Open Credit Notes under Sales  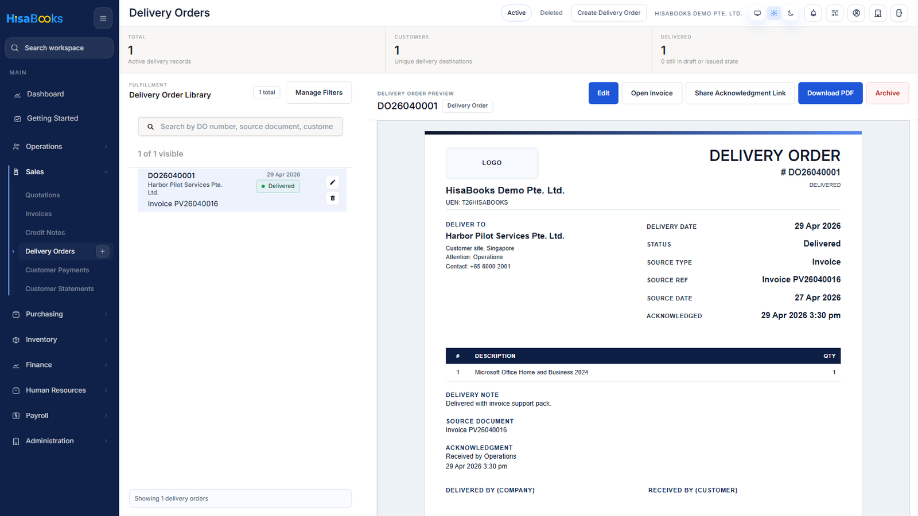click(x=45, y=233)
